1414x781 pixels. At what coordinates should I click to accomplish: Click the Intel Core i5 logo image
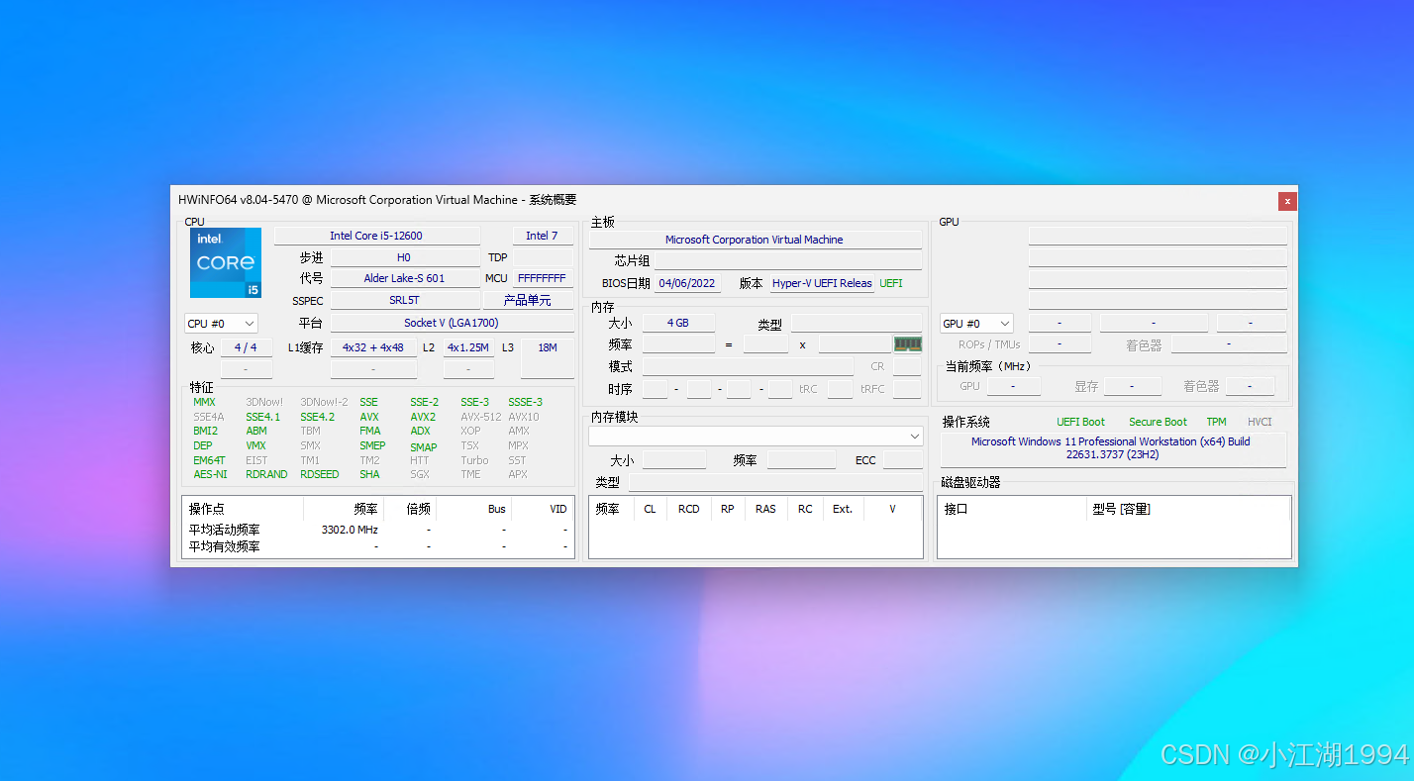(226, 262)
